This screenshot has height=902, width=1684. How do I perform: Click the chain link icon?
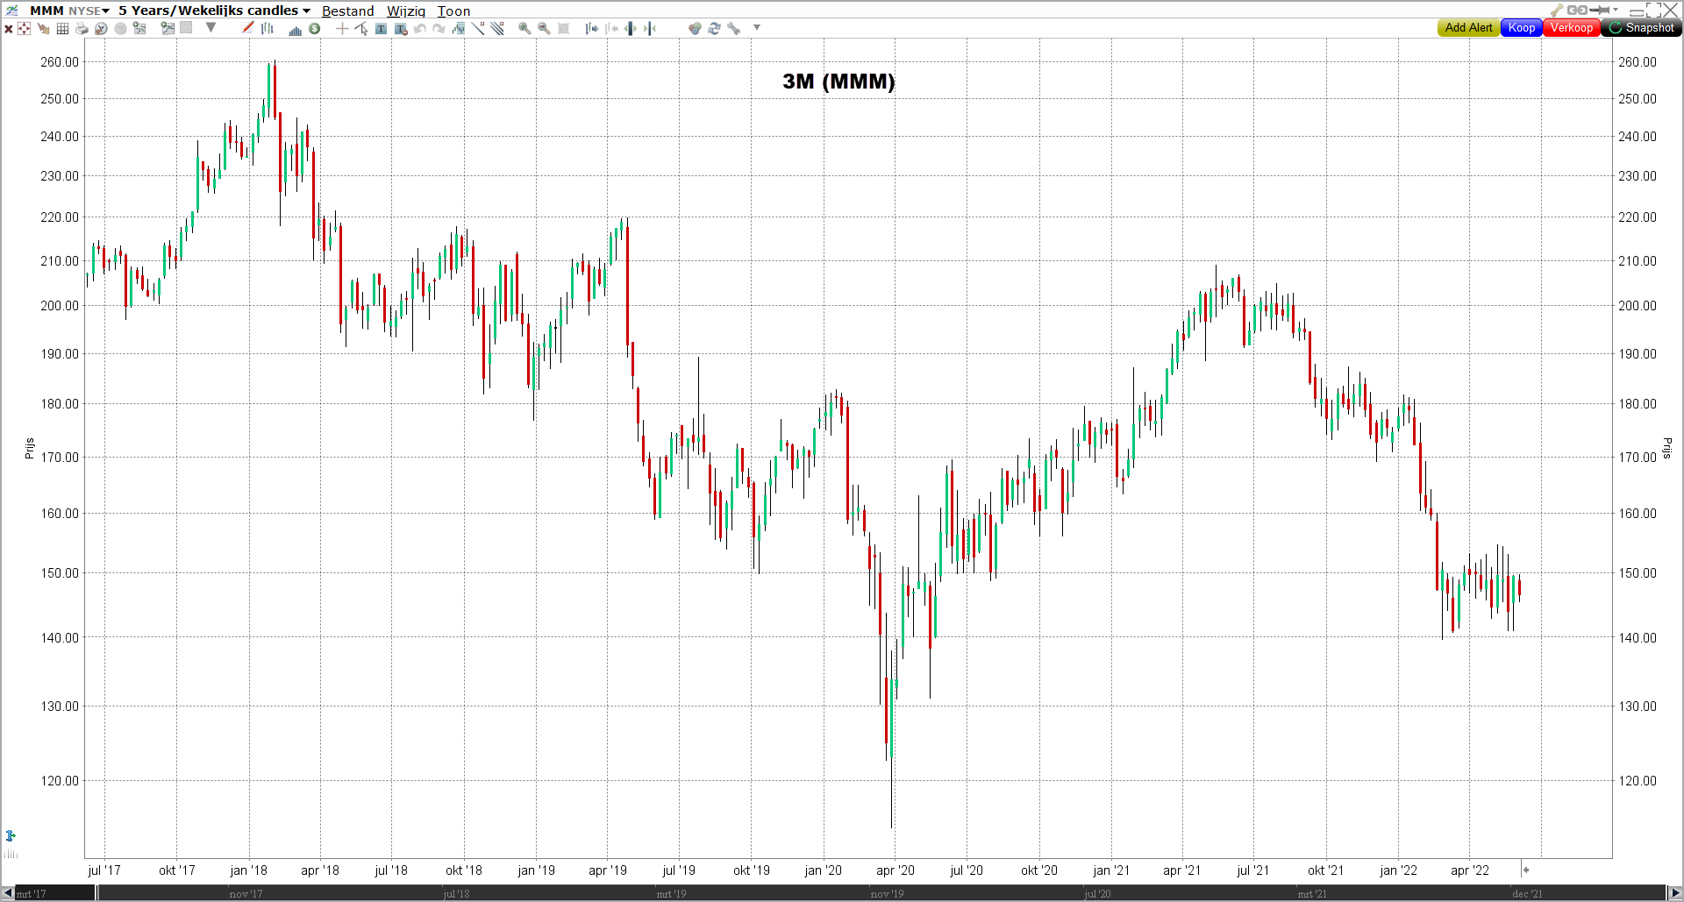pos(1577,10)
